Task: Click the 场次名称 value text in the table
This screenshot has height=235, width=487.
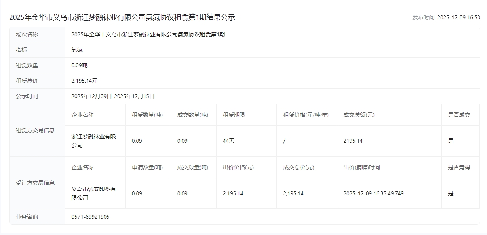Action: 148,34
